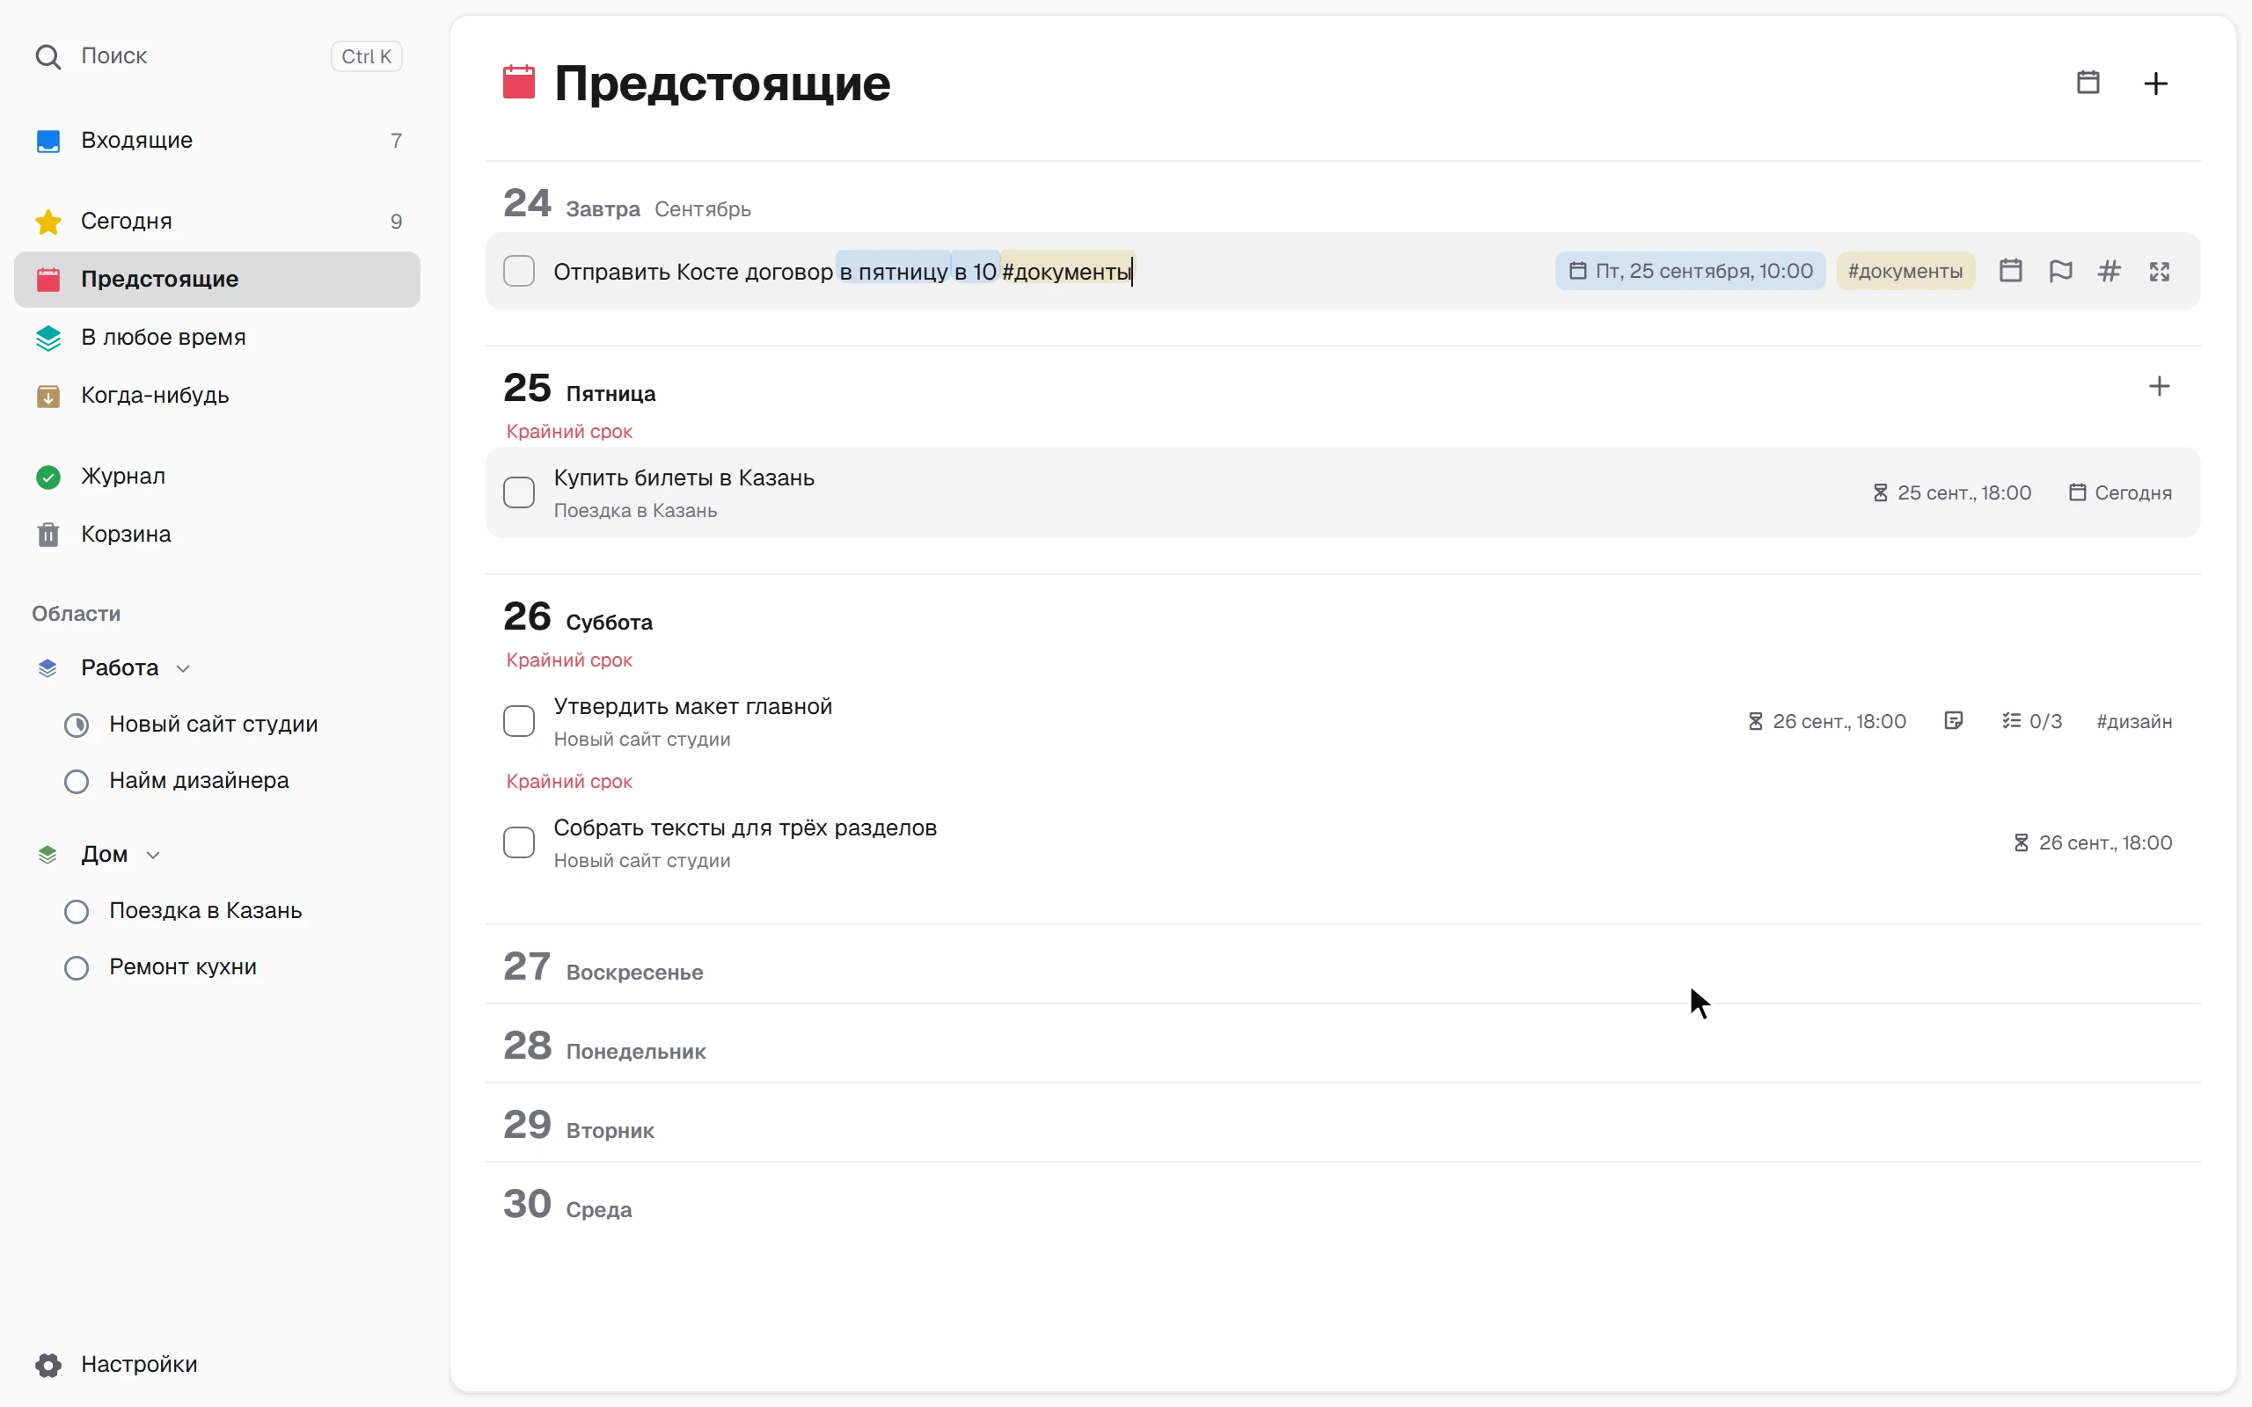Set date with calendar icon in editing row

coord(2010,271)
